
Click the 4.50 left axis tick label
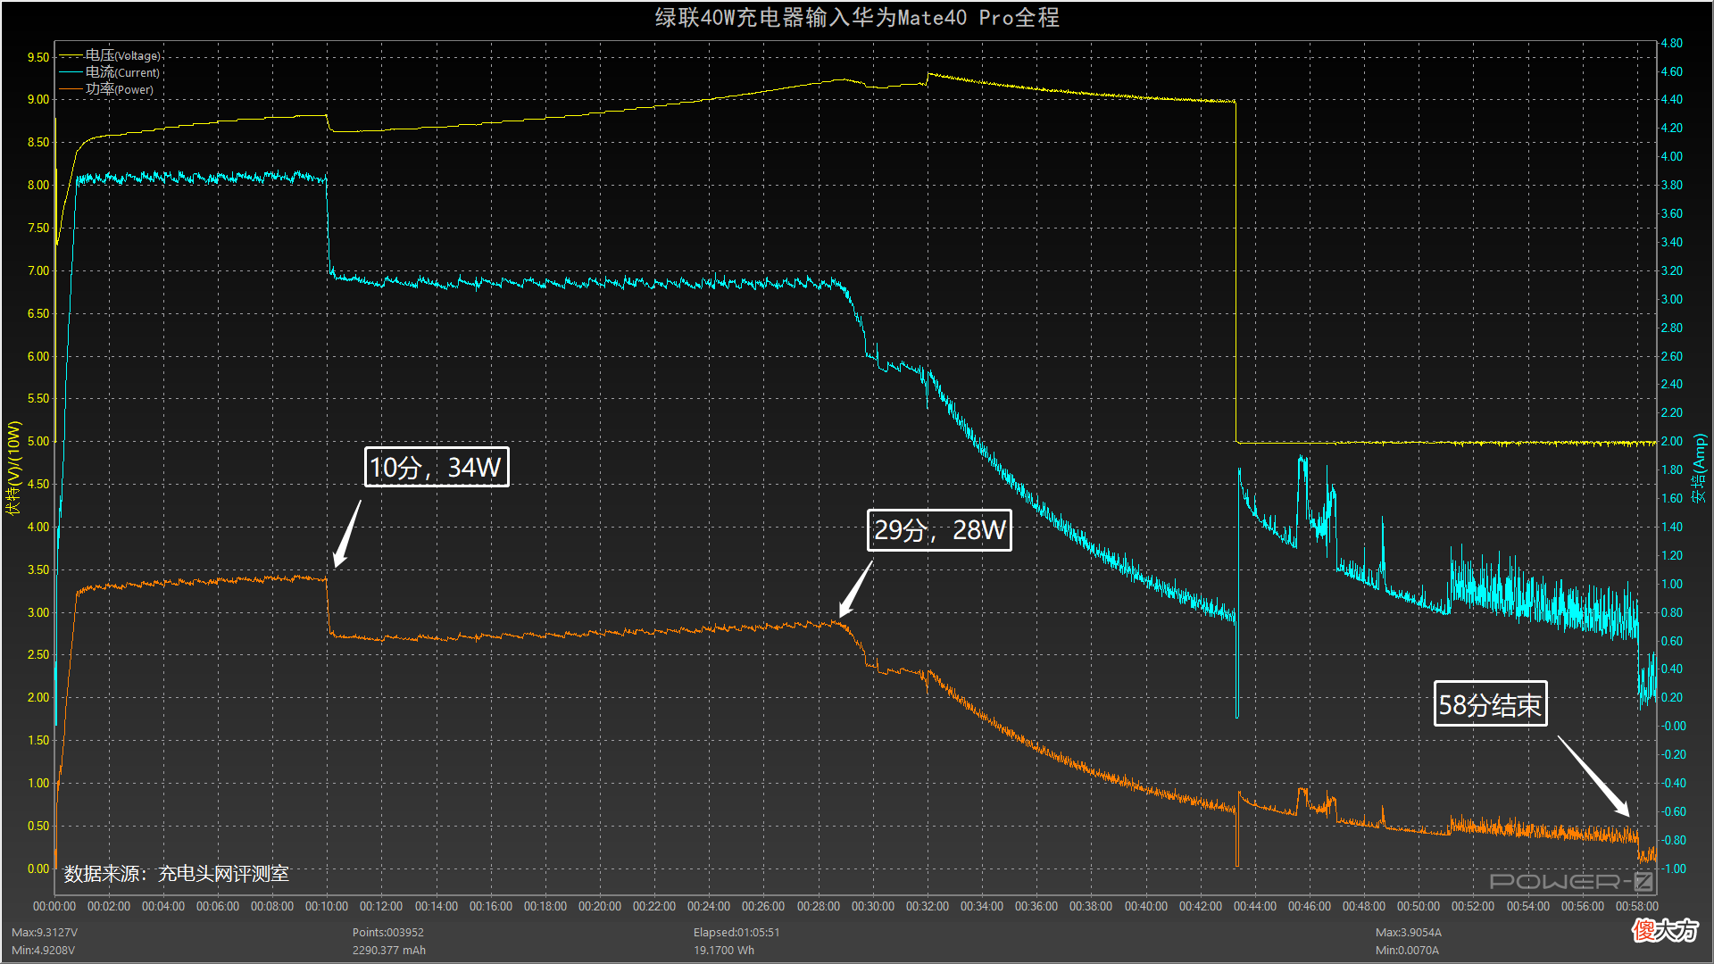coord(38,485)
